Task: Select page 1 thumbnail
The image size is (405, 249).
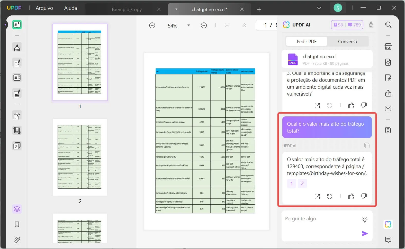Action: pos(80,62)
